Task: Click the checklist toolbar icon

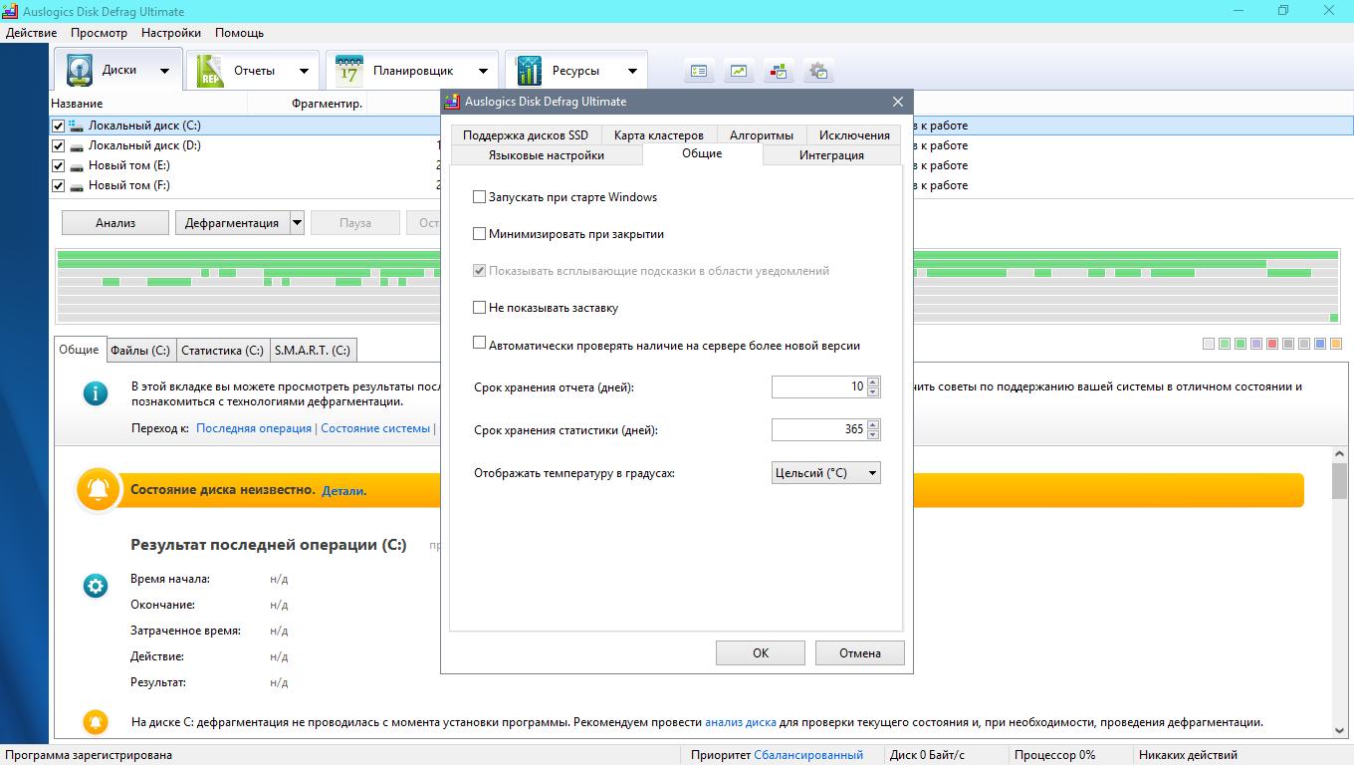Action: click(x=699, y=71)
